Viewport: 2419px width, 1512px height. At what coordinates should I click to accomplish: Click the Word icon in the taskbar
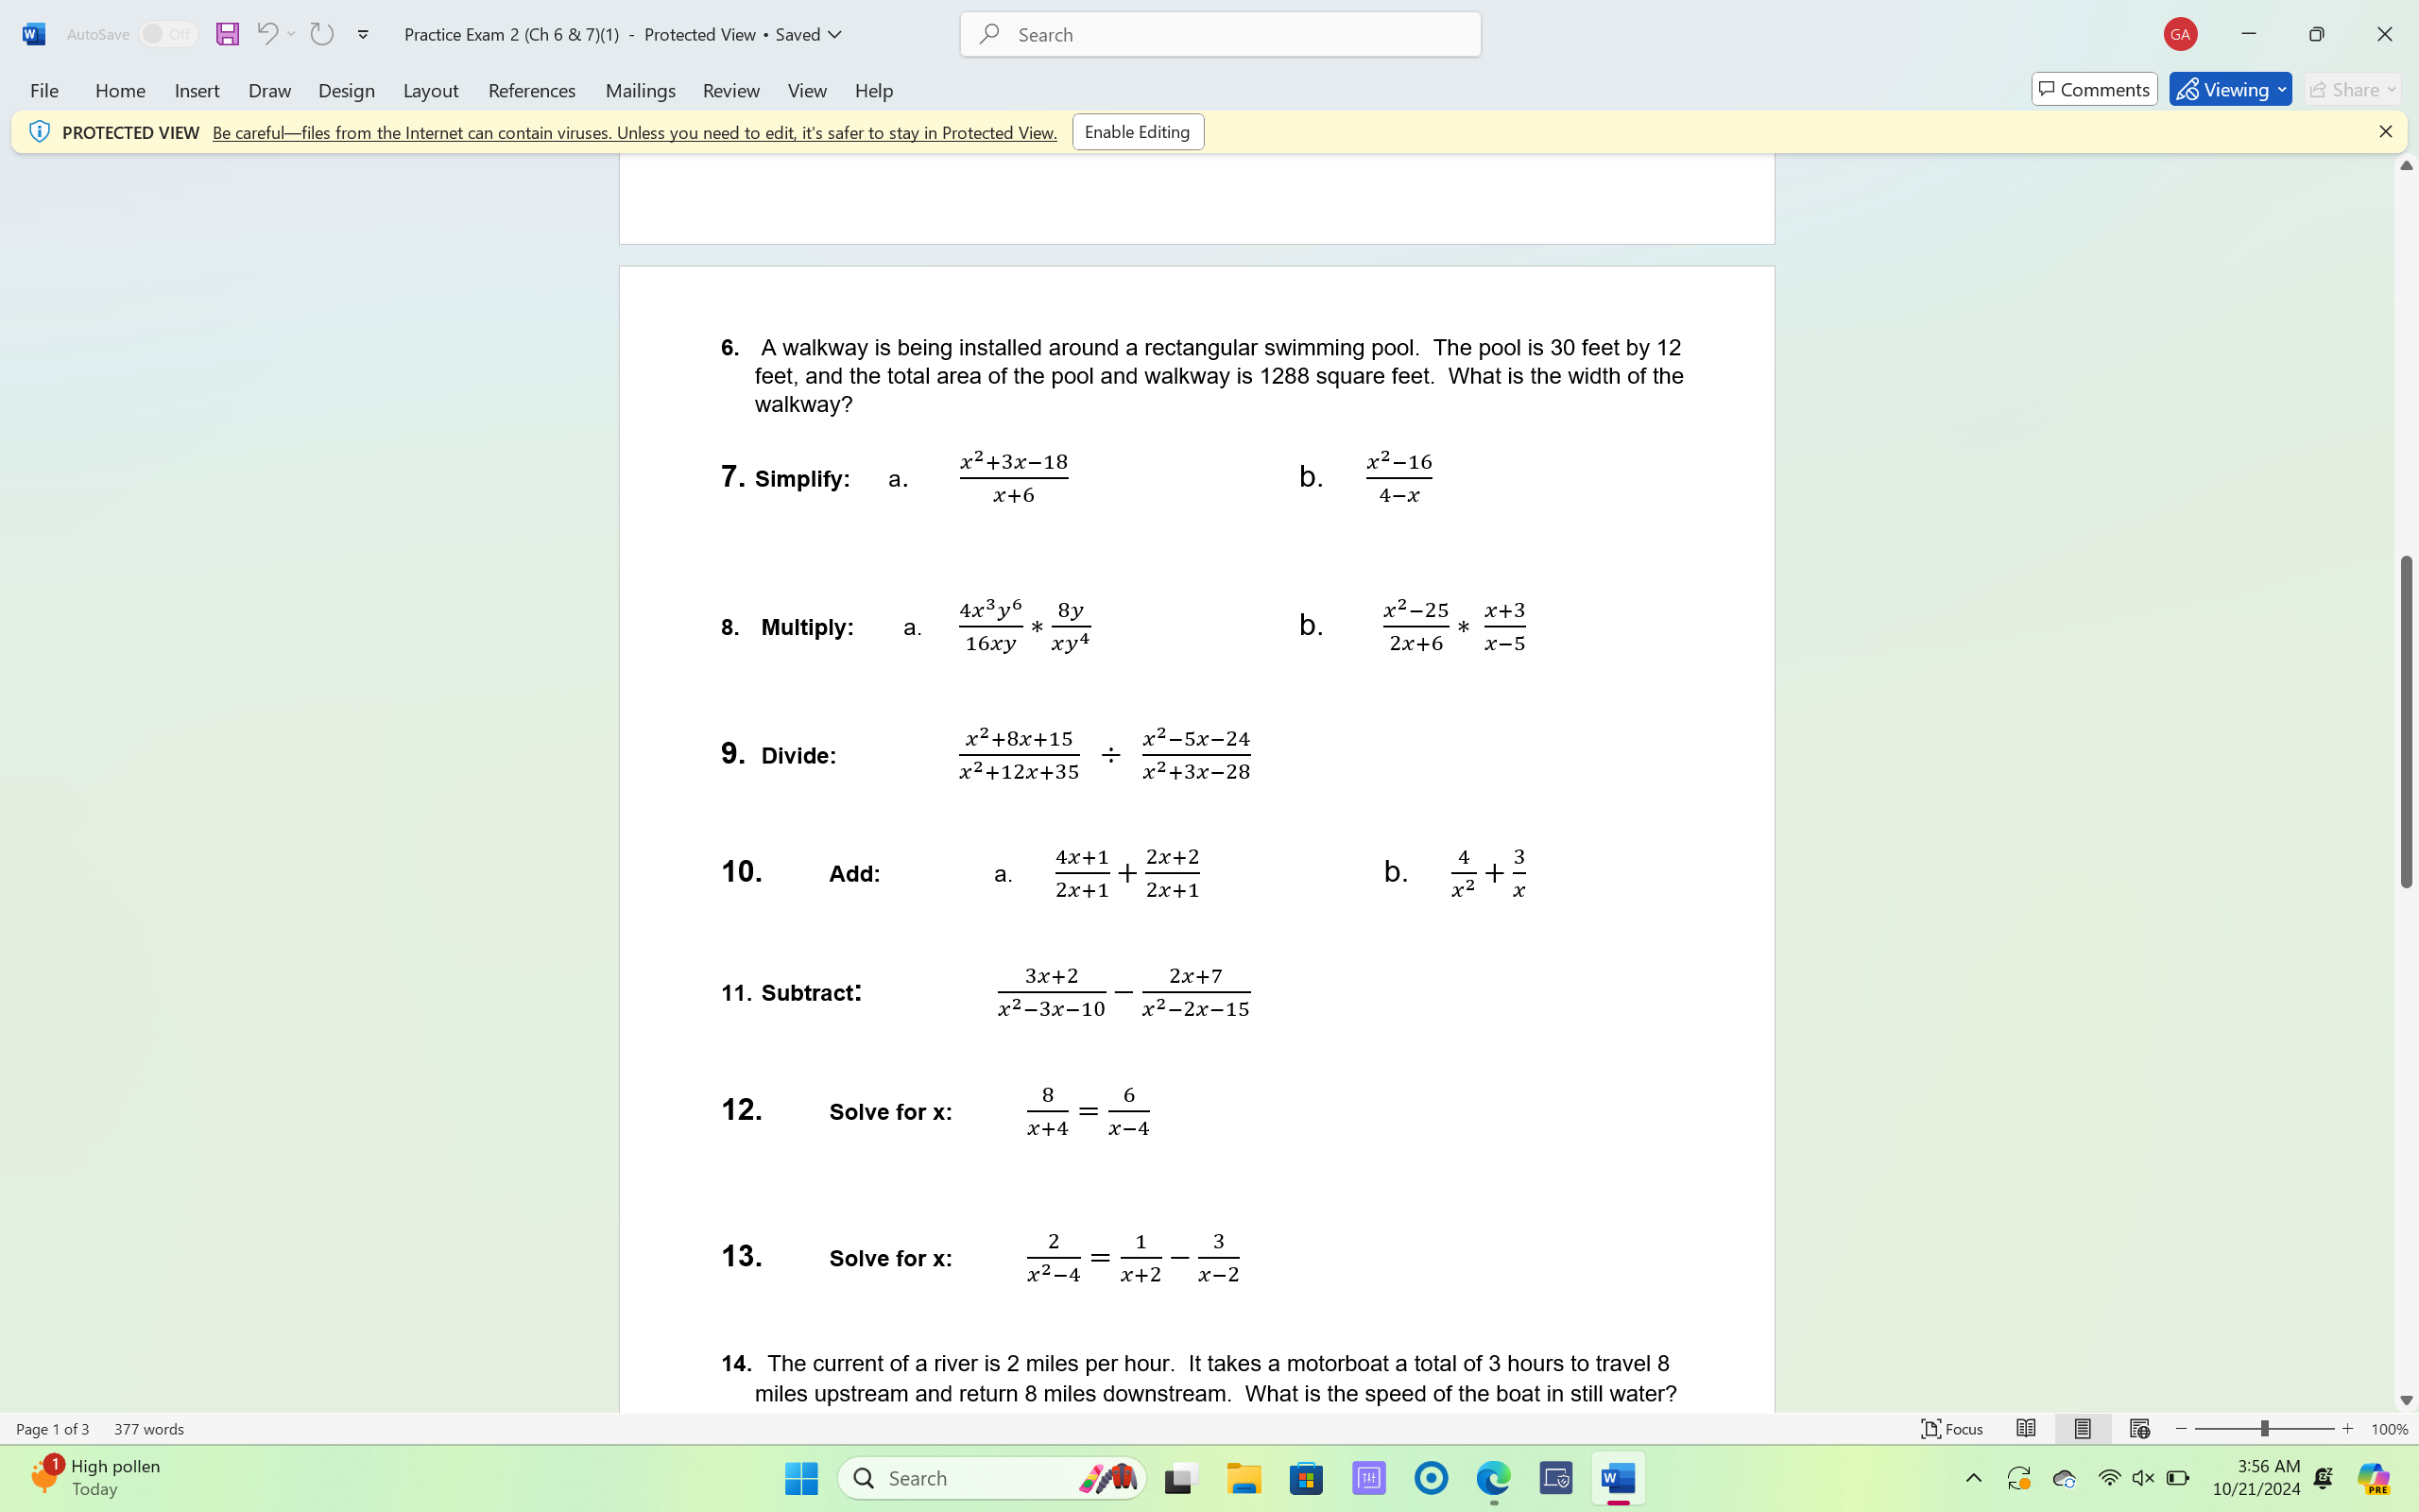(x=1619, y=1478)
